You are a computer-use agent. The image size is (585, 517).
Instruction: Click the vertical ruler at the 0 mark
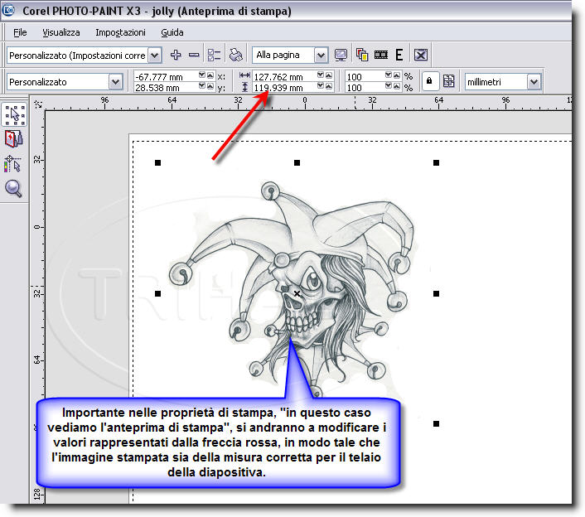pyautogui.click(x=37, y=227)
